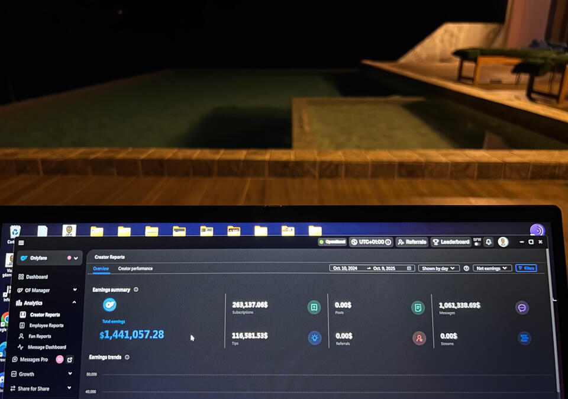Viewport: 568px width, 399px height.
Task: Open the Net earnings dropdown
Action: point(492,268)
